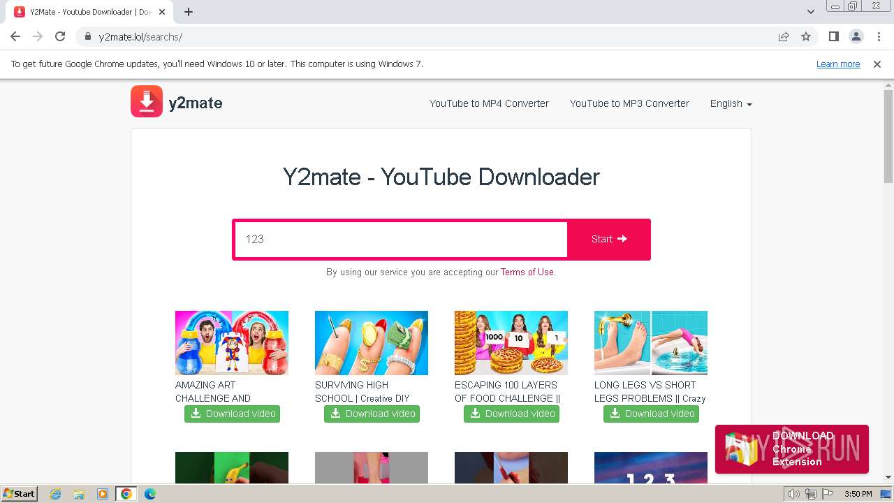
Task: Open the 1 2 3 numbers video thumbnail
Action: [x=651, y=467]
